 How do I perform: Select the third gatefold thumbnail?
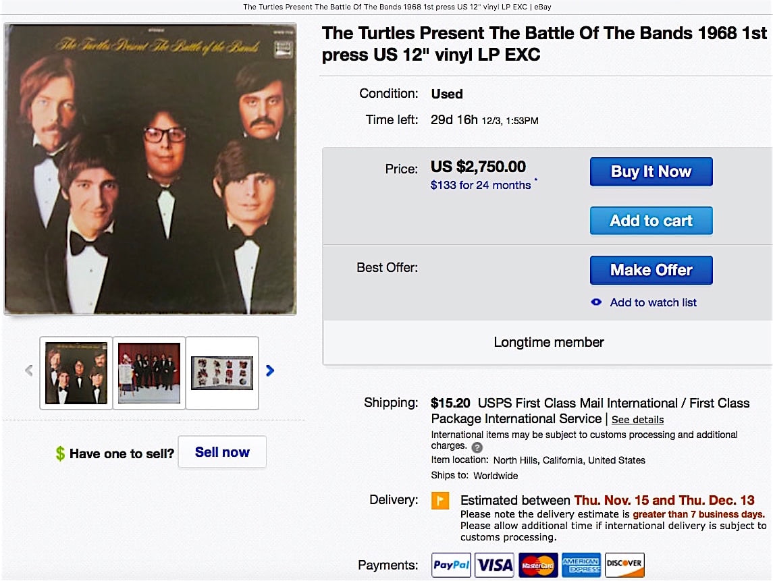click(222, 373)
